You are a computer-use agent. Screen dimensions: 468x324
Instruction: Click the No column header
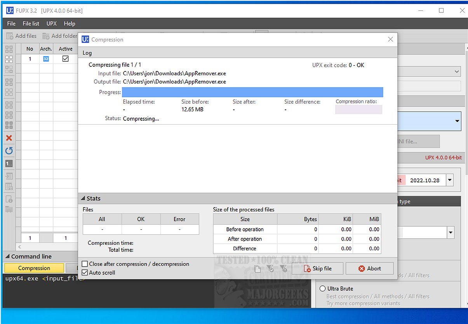(30, 49)
